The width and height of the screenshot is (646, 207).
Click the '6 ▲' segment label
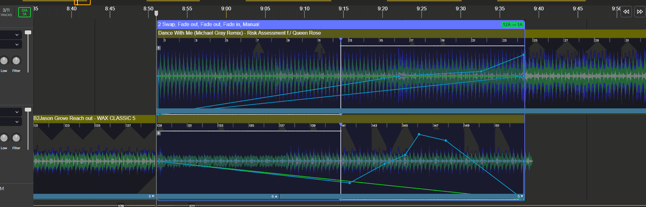click(274, 196)
